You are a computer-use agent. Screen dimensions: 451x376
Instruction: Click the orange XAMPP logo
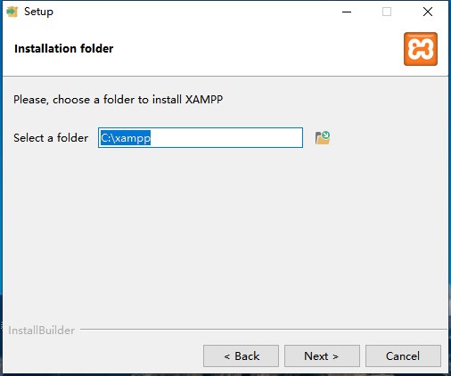pos(421,49)
